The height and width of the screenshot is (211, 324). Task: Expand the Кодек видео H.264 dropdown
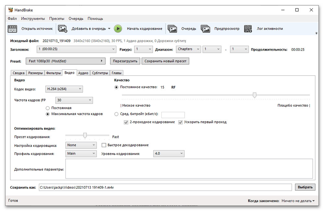point(64,89)
